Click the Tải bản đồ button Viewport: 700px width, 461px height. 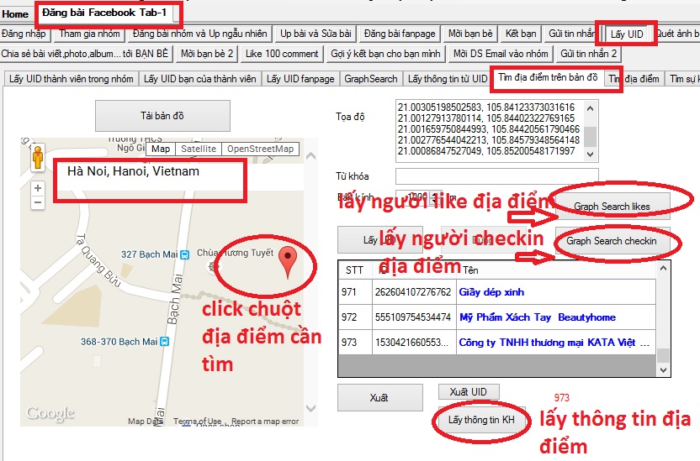tap(162, 116)
